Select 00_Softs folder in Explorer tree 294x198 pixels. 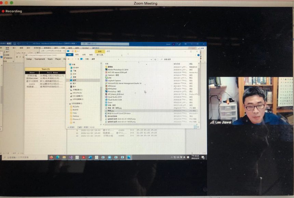point(75,106)
